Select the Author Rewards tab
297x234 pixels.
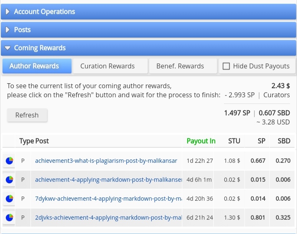(x=37, y=66)
